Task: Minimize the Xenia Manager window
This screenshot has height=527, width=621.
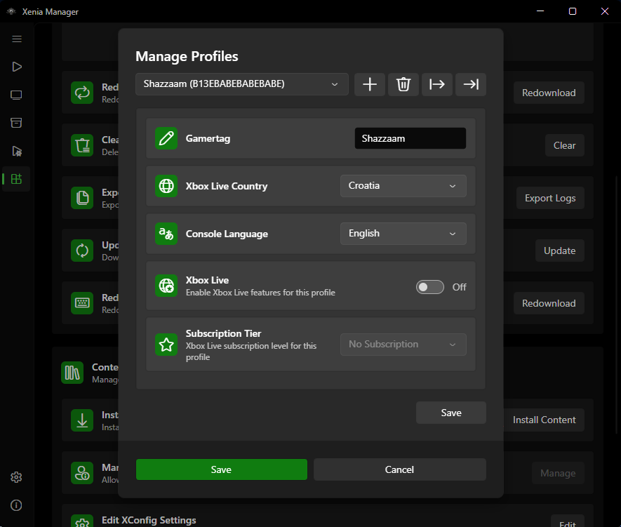Action: coord(540,11)
